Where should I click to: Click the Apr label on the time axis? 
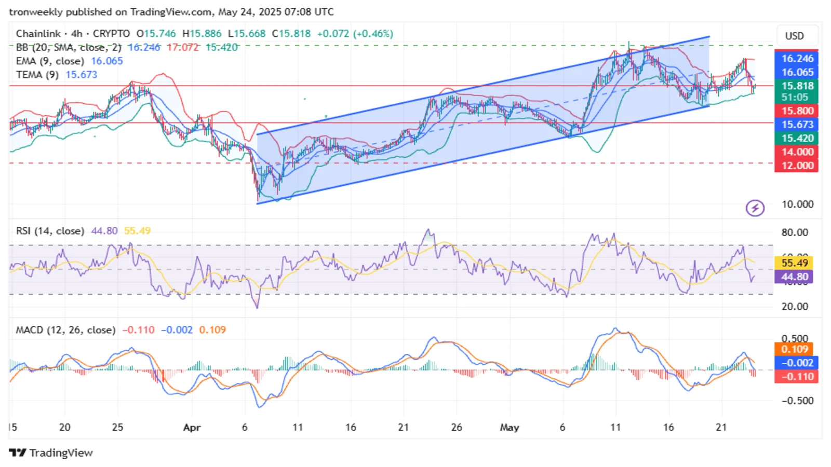[x=192, y=428]
